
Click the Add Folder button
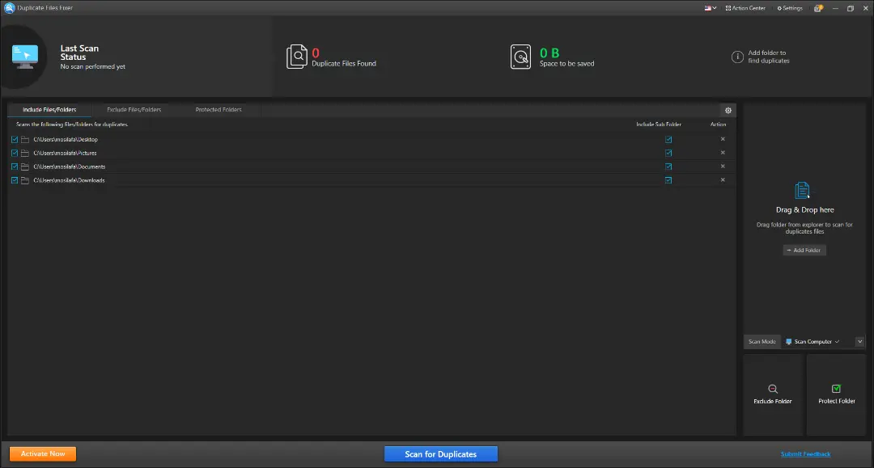point(804,251)
